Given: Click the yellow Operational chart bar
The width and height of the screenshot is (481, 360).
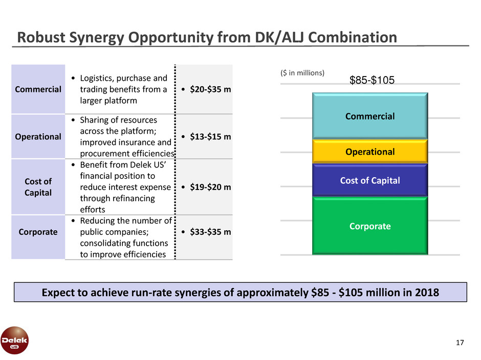Looking at the screenshot, I should tap(369, 152).
